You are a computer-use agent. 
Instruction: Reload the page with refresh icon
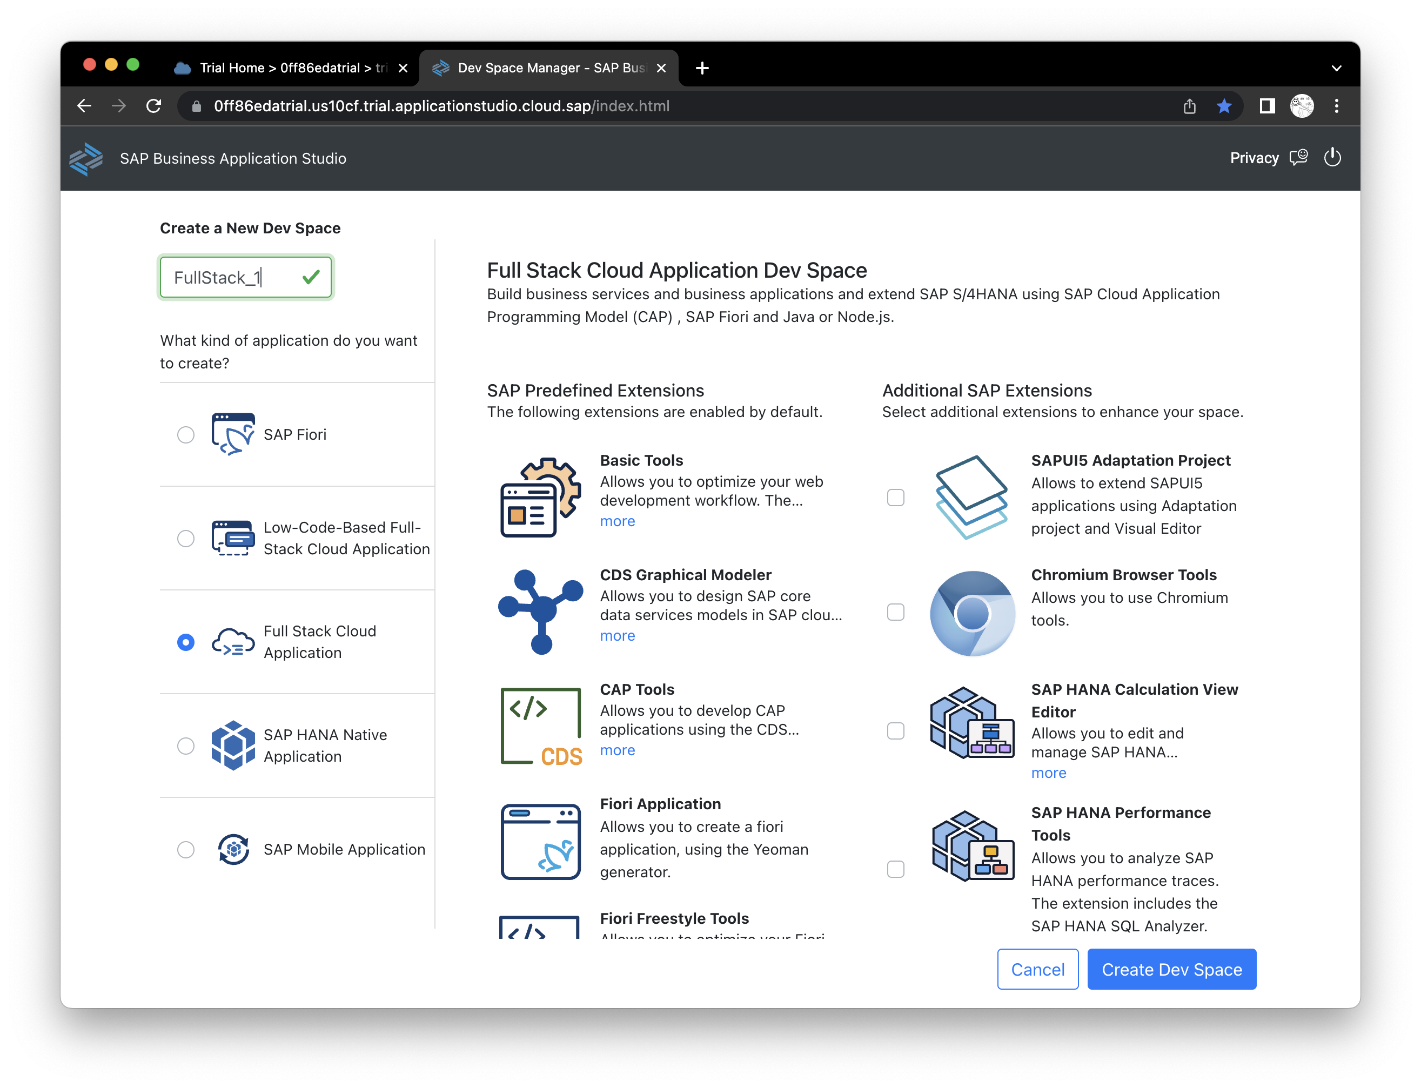click(x=153, y=106)
